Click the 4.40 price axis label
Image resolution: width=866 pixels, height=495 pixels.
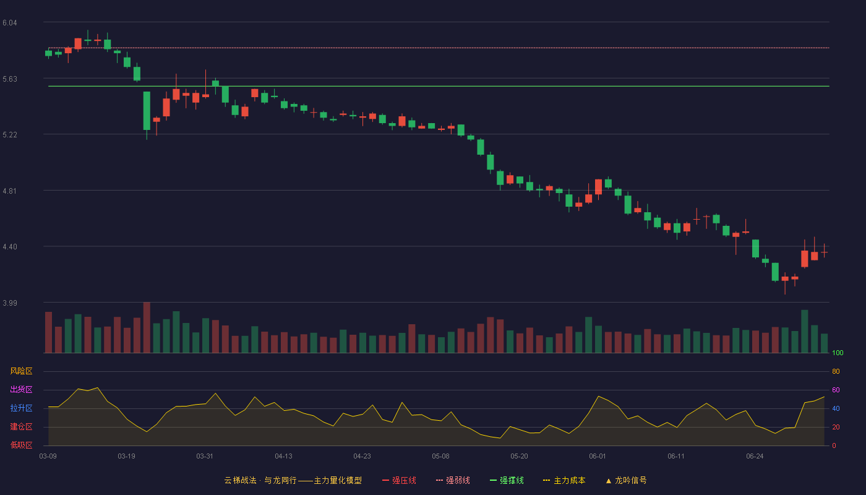pyautogui.click(x=9, y=247)
